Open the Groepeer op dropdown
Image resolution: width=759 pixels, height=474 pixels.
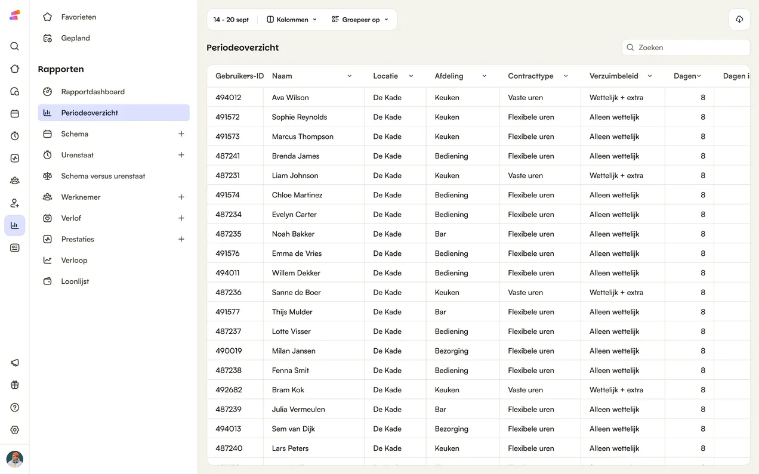(360, 20)
